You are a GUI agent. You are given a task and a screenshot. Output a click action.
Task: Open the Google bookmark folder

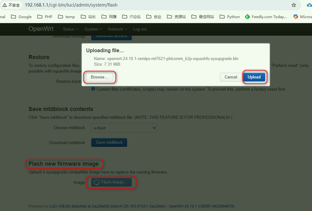[x=21, y=17]
